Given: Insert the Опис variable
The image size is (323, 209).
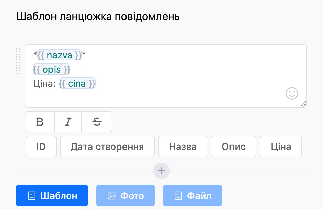Looking at the screenshot, I should click(x=234, y=147).
